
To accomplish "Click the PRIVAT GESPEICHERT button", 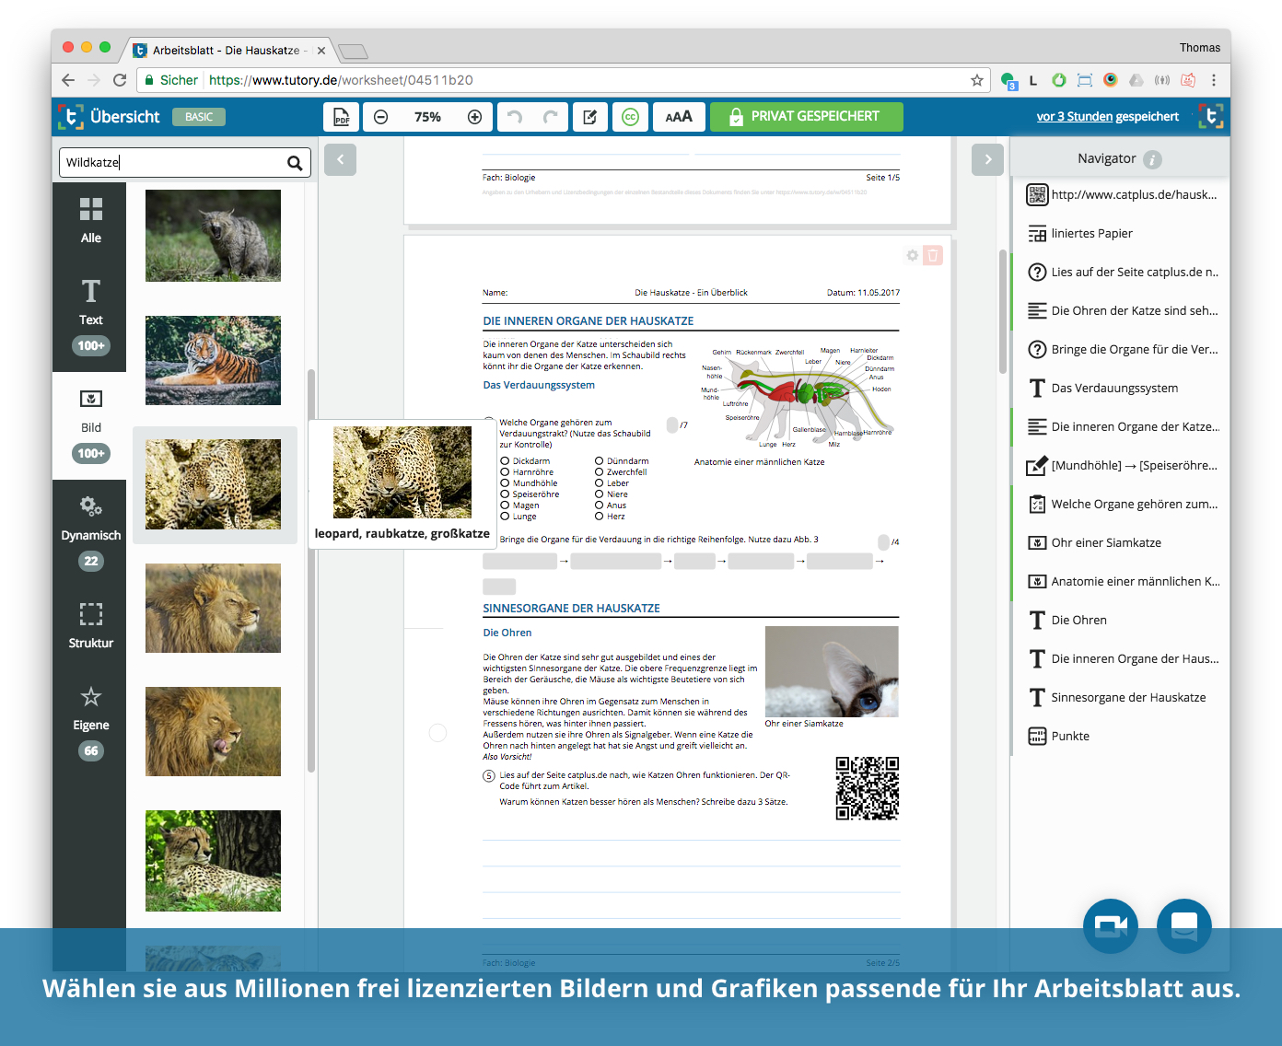I will 806,117.
